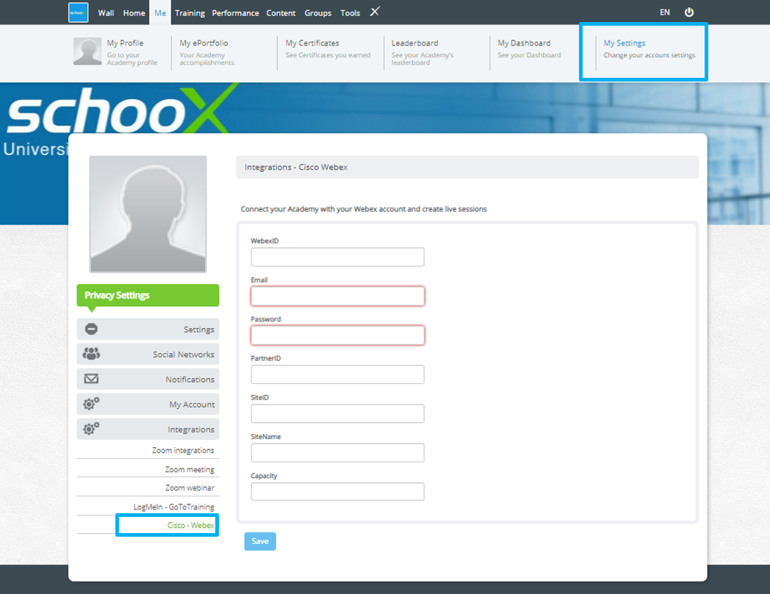Click the Email input field
Viewport: 770px width, 594px height.
tap(337, 296)
